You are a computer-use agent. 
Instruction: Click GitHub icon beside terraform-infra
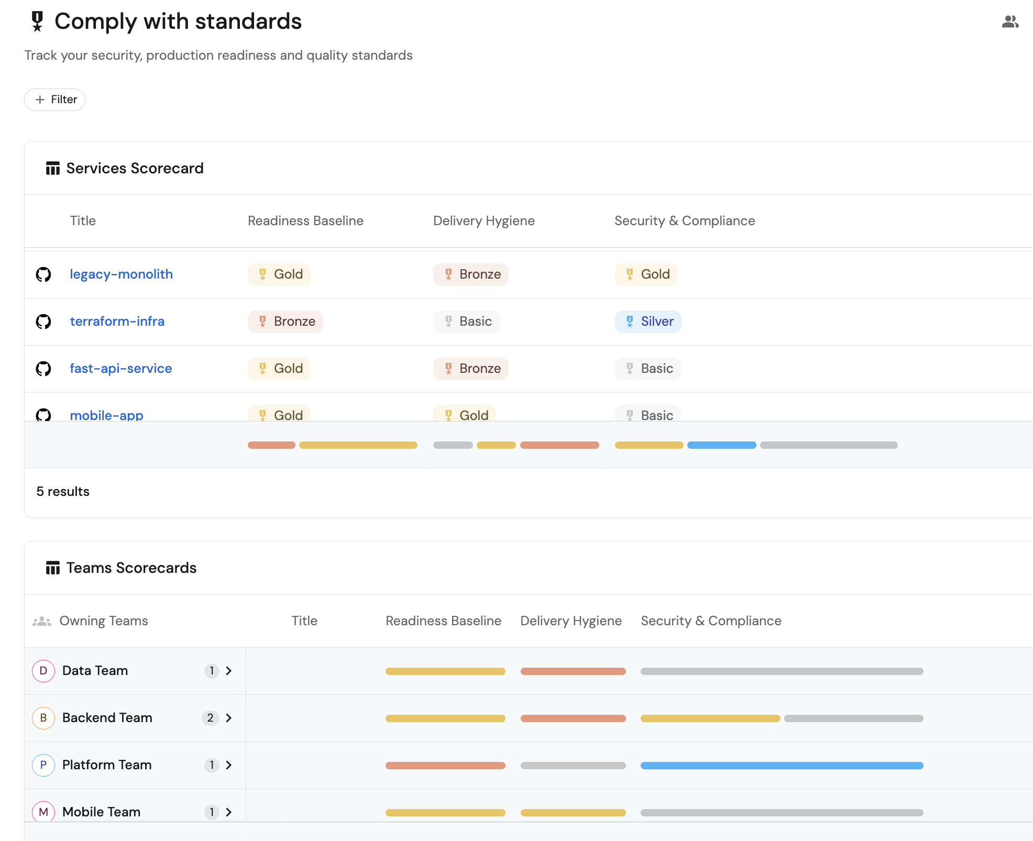tap(43, 322)
